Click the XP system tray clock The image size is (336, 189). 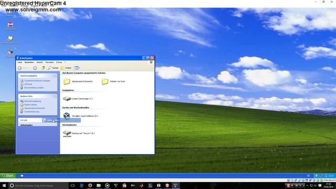331,176
